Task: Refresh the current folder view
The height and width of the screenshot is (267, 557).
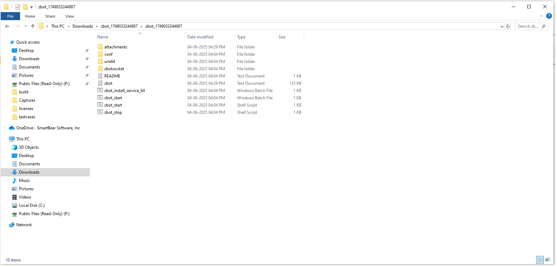Action: 508,26
